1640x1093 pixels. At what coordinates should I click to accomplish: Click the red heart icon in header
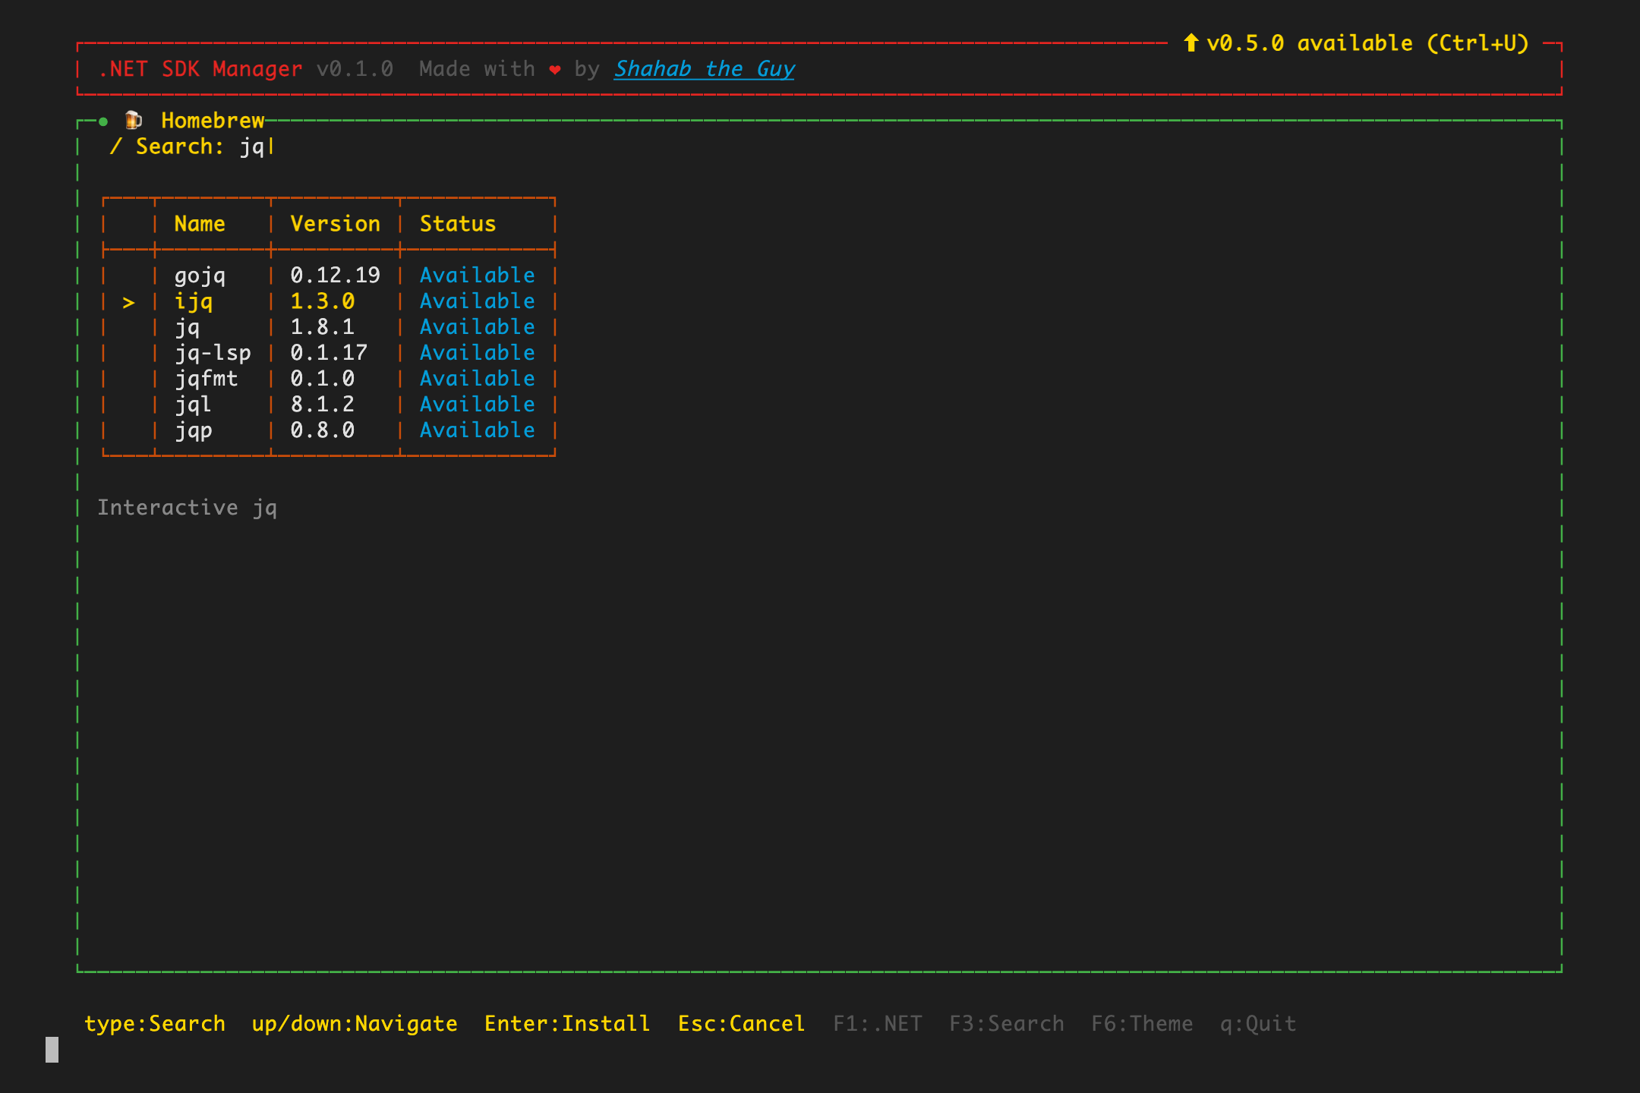point(555,70)
